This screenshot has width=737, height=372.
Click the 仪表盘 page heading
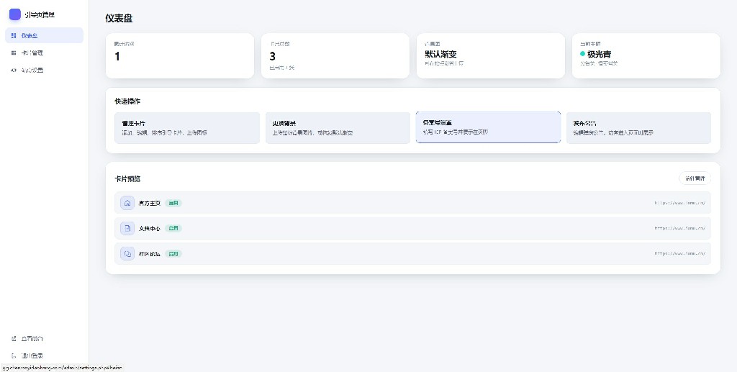click(x=119, y=18)
